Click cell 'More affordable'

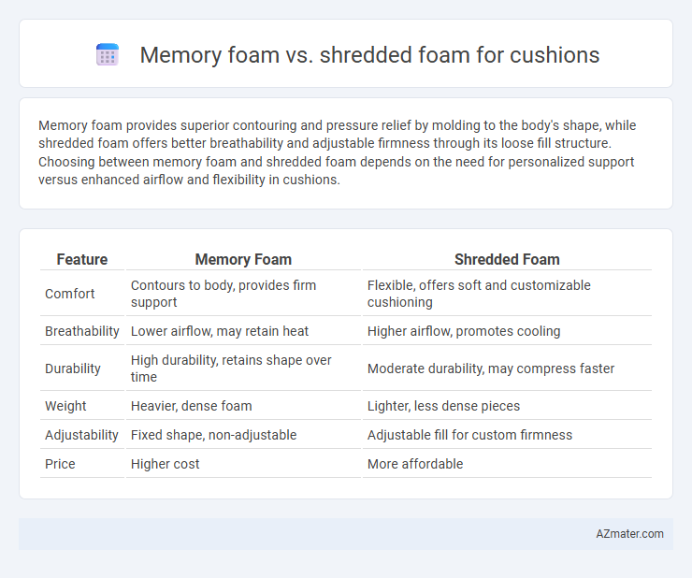(x=507, y=464)
